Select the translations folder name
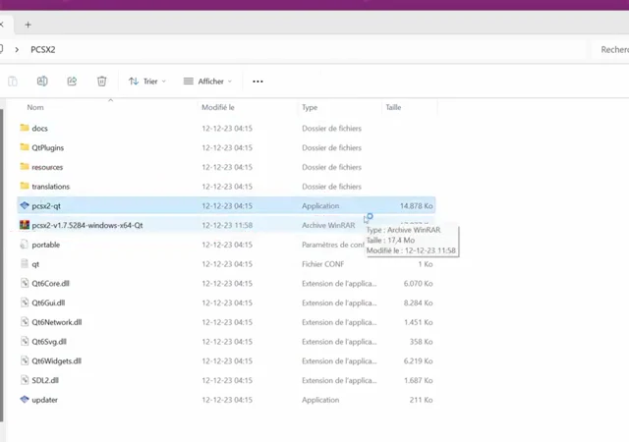 click(50, 187)
